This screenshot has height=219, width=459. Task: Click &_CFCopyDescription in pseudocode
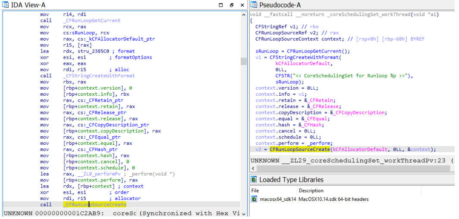tap(357, 113)
